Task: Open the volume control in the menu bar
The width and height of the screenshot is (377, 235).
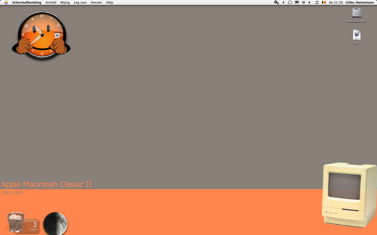Action: [x=310, y=2]
